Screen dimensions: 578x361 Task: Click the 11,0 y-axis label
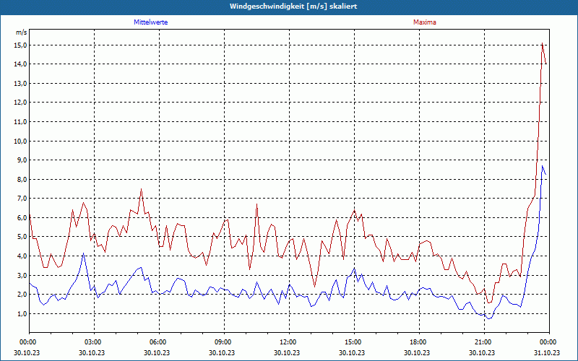[21, 121]
